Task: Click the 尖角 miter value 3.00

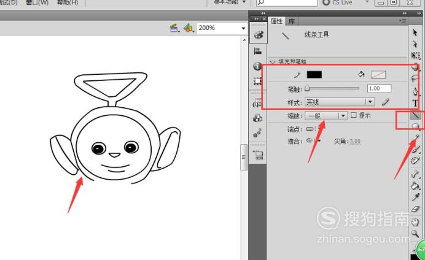Action: tap(355, 142)
